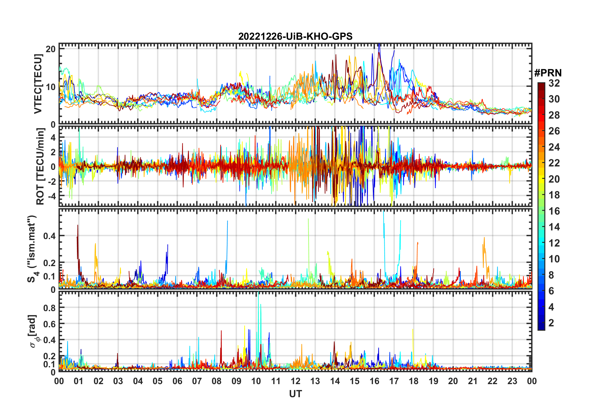Select the colorbar tick label 16
This screenshot has width=591, height=413.
pyautogui.click(x=554, y=211)
